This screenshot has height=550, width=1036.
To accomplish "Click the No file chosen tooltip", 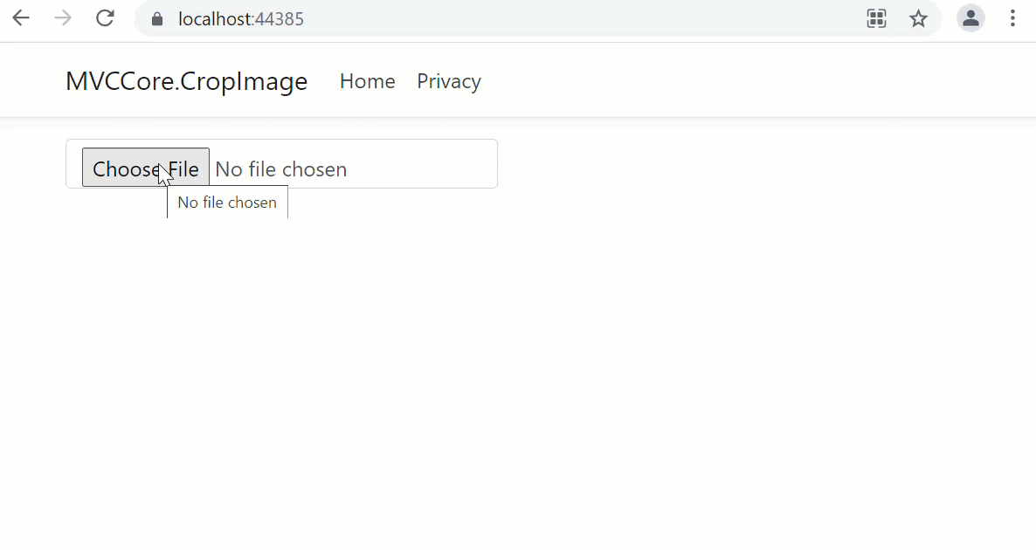I will 227,202.
